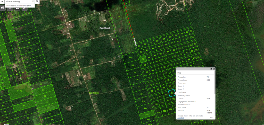Click the Para Noord map label
This screenshot has height=125, width=264.
[x=105, y=28]
